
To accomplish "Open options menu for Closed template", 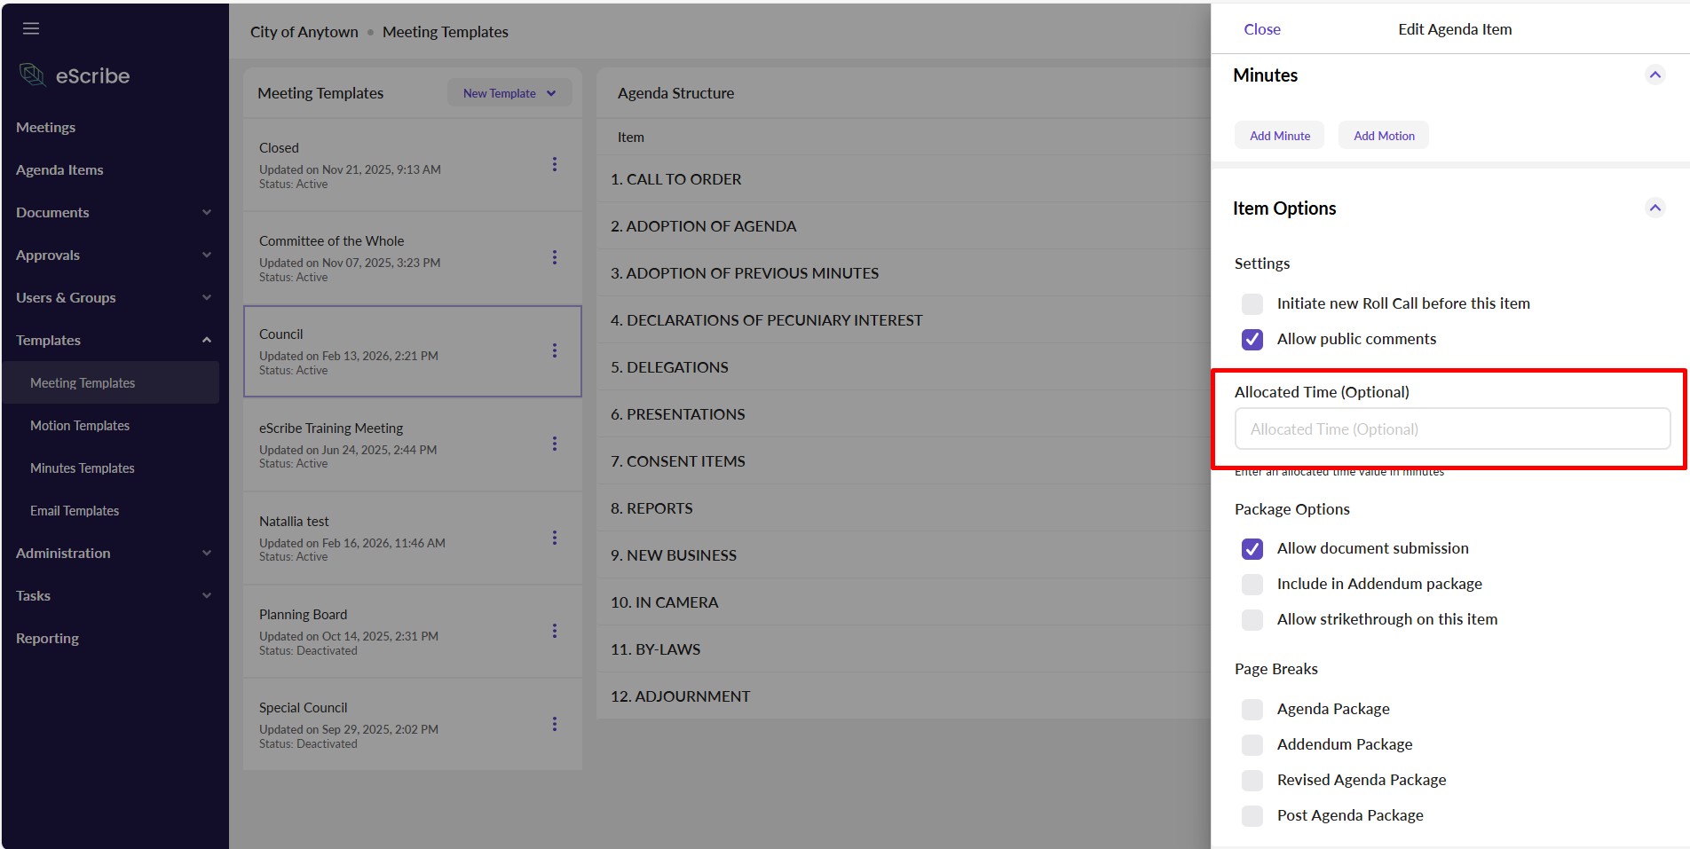I will [x=555, y=164].
